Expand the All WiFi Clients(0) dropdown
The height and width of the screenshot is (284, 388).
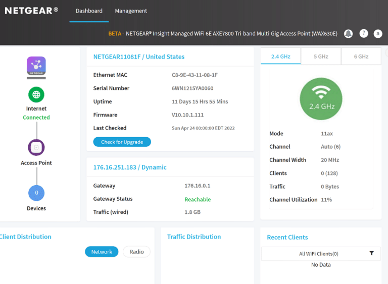coord(321,254)
